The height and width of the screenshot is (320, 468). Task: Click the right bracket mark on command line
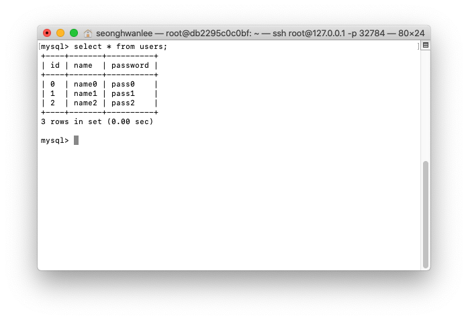click(x=418, y=46)
